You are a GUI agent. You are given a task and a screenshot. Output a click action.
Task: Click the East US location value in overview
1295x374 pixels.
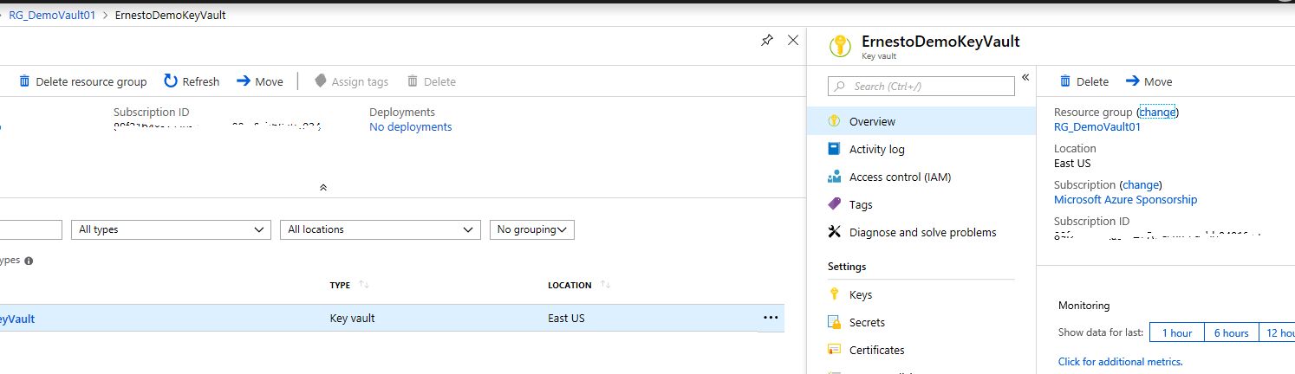coord(1072,163)
